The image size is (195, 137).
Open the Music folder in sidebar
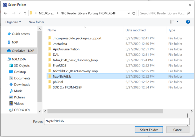click(x=18, y=91)
